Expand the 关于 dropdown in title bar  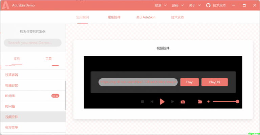(x=195, y=5)
